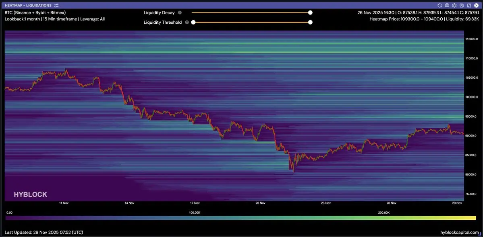The width and height of the screenshot is (483, 237).
Task: Click the 23 Nov date axis label
Action: click(326, 203)
